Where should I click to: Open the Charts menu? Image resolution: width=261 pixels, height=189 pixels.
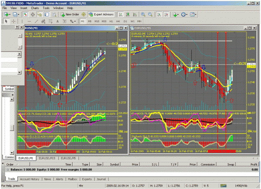pyautogui.click(x=35, y=8)
